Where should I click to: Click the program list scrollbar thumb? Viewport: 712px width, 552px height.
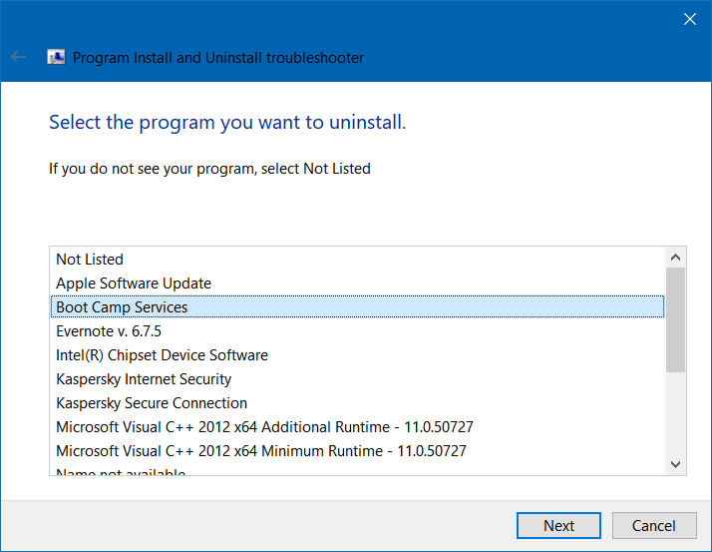coord(675,319)
